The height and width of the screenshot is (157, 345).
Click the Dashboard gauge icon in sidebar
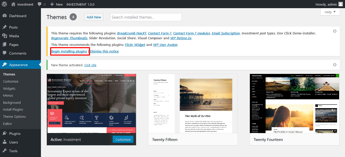tap(5, 16)
